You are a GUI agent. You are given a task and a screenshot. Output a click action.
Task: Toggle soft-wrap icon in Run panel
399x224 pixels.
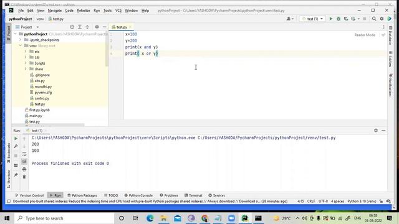click(x=24, y=154)
